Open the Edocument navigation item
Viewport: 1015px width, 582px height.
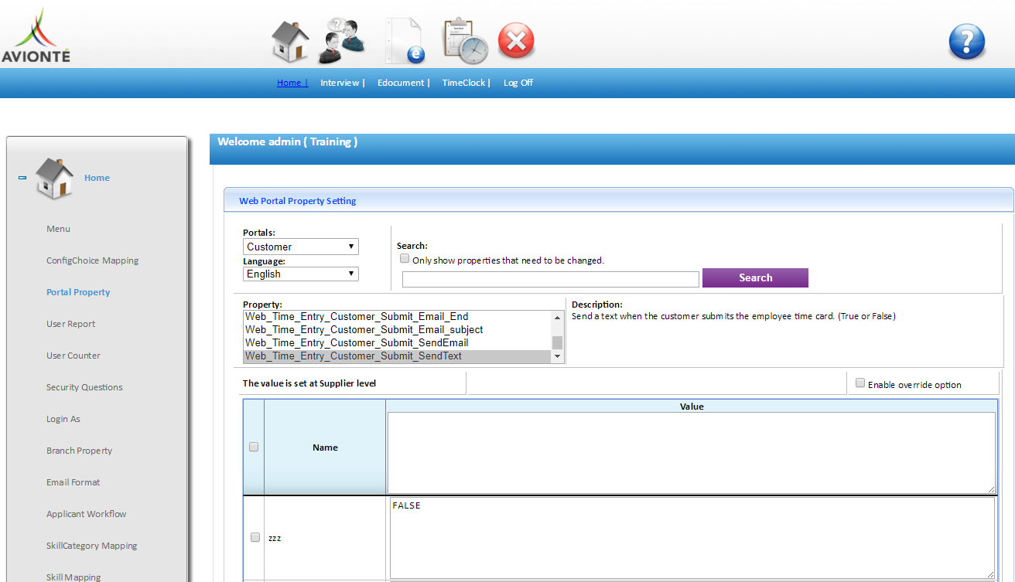tap(403, 83)
